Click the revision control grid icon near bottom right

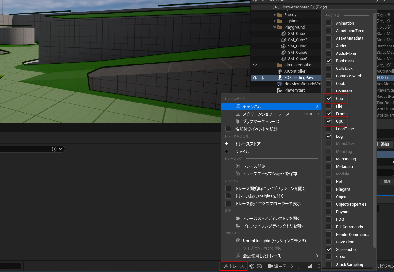[x=309, y=266]
